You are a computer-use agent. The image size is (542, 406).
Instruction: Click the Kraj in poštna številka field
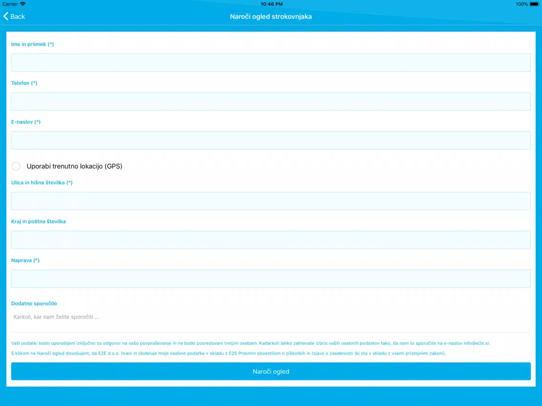click(x=271, y=240)
